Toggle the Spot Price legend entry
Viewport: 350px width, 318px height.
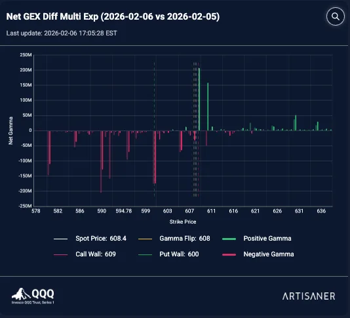tap(90, 239)
